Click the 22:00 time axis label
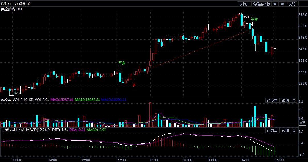308x162 pixels. click(x=121, y=160)
